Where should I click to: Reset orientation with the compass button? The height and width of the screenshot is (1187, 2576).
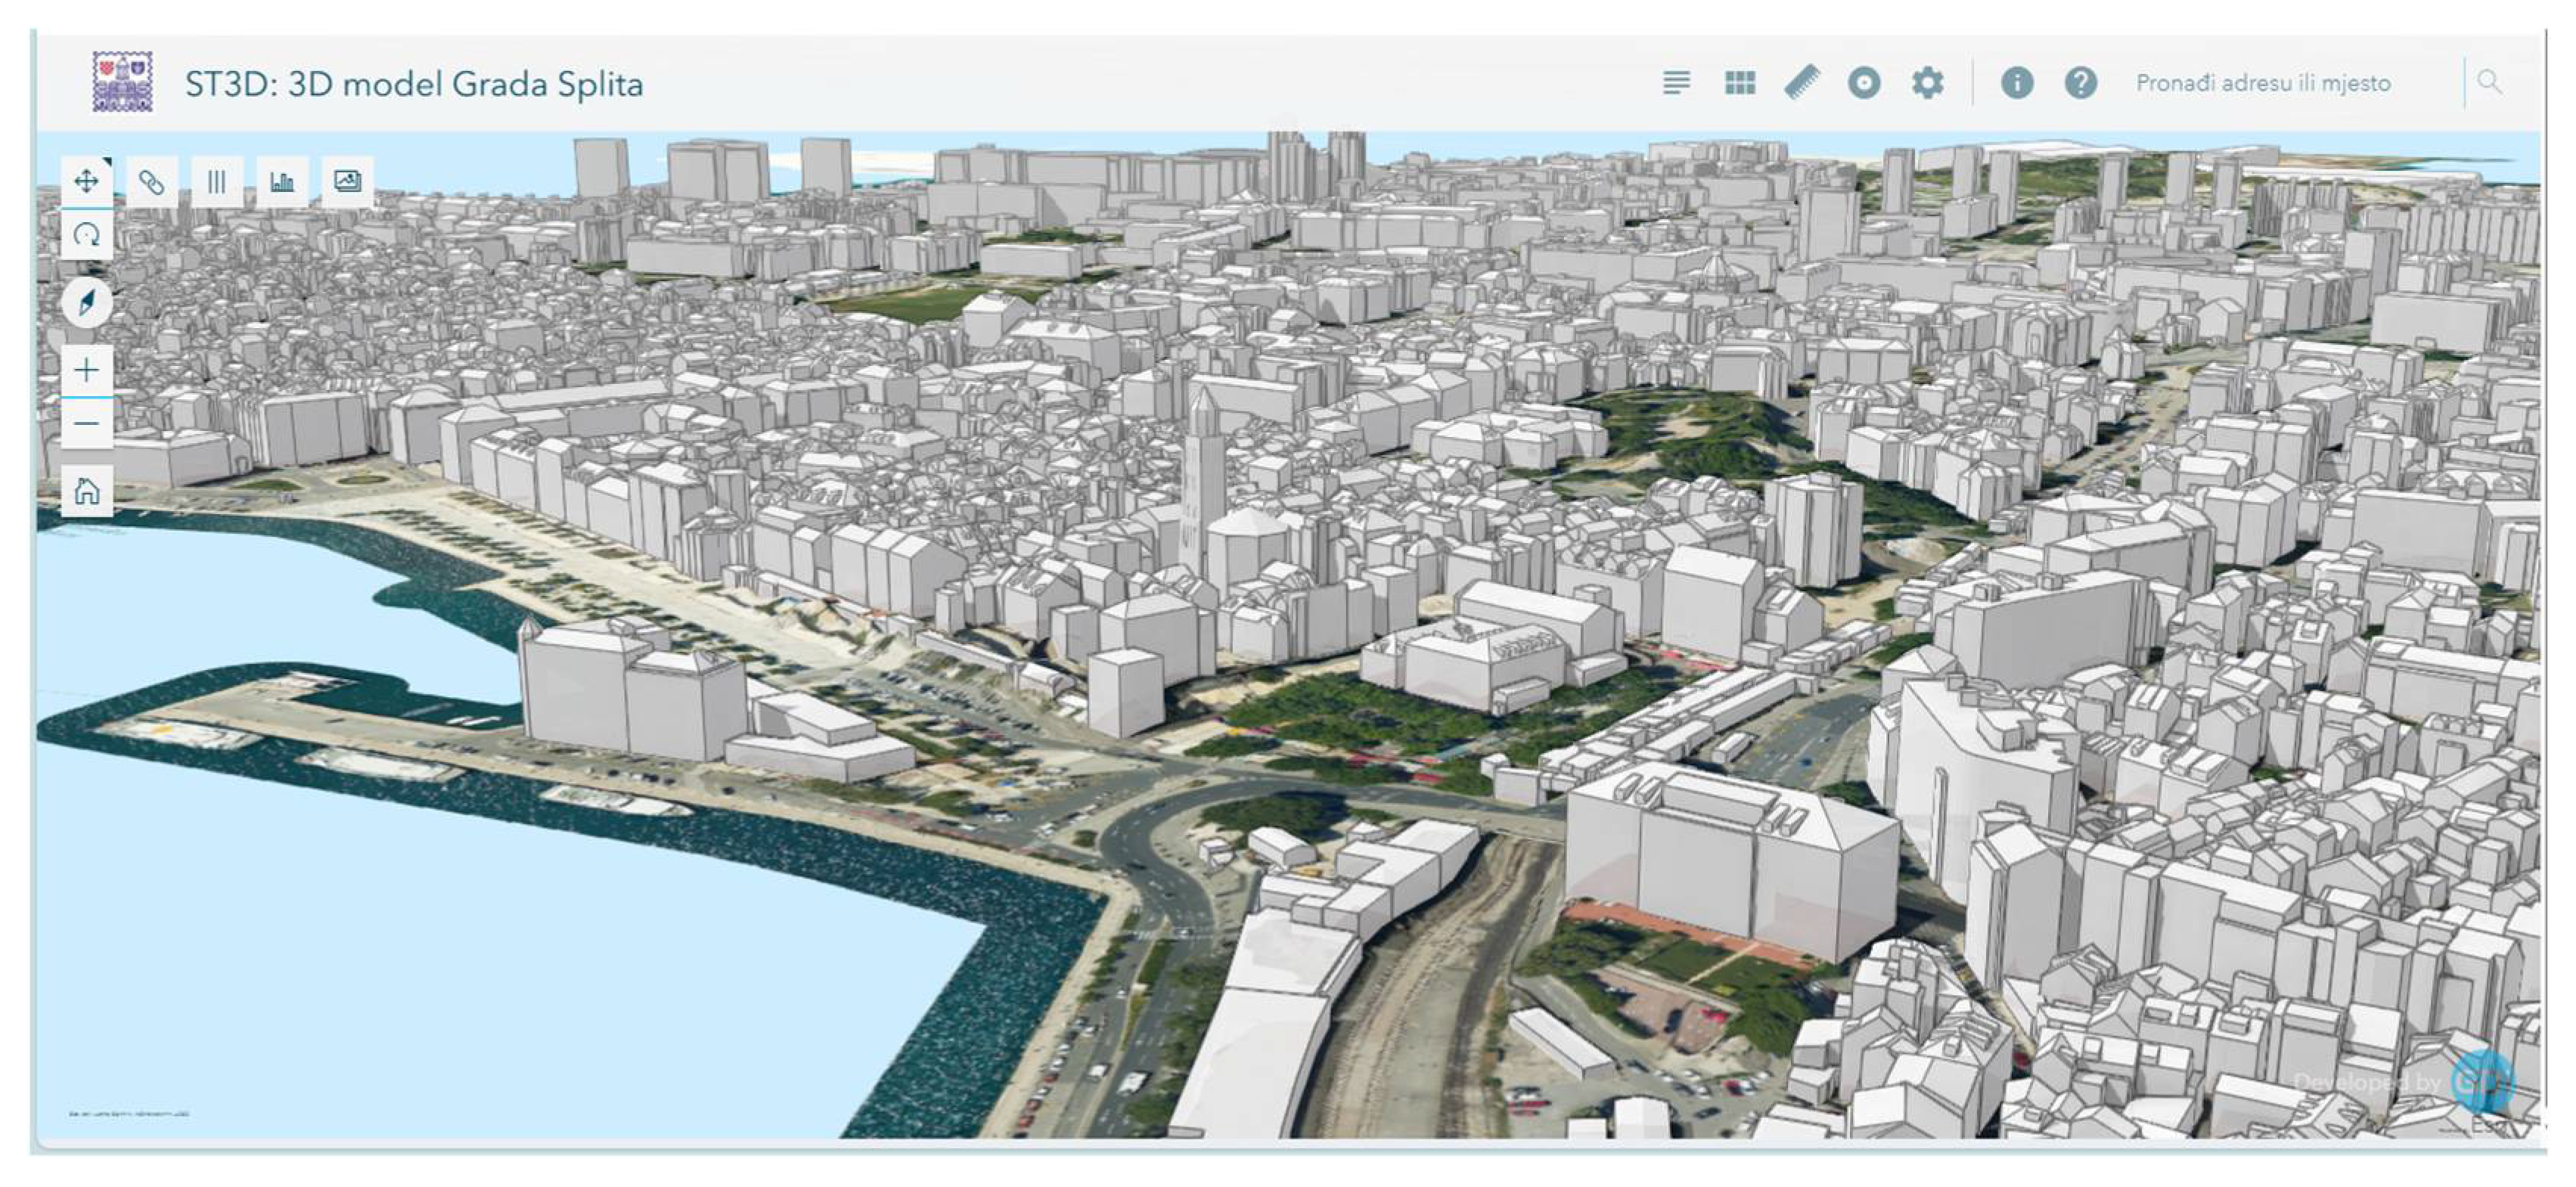tap(87, 302)
